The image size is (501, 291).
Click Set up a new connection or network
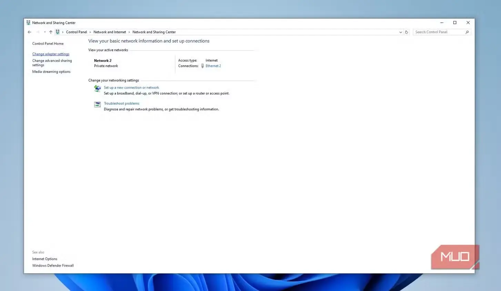[131, 88]
